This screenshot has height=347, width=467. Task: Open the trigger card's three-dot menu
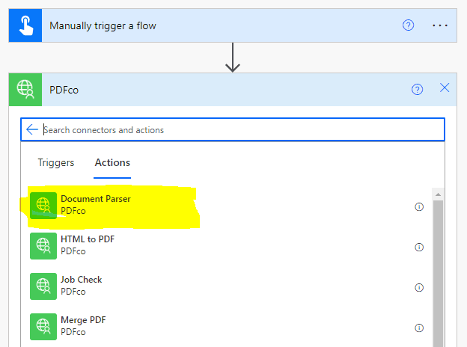click(440, 25)
